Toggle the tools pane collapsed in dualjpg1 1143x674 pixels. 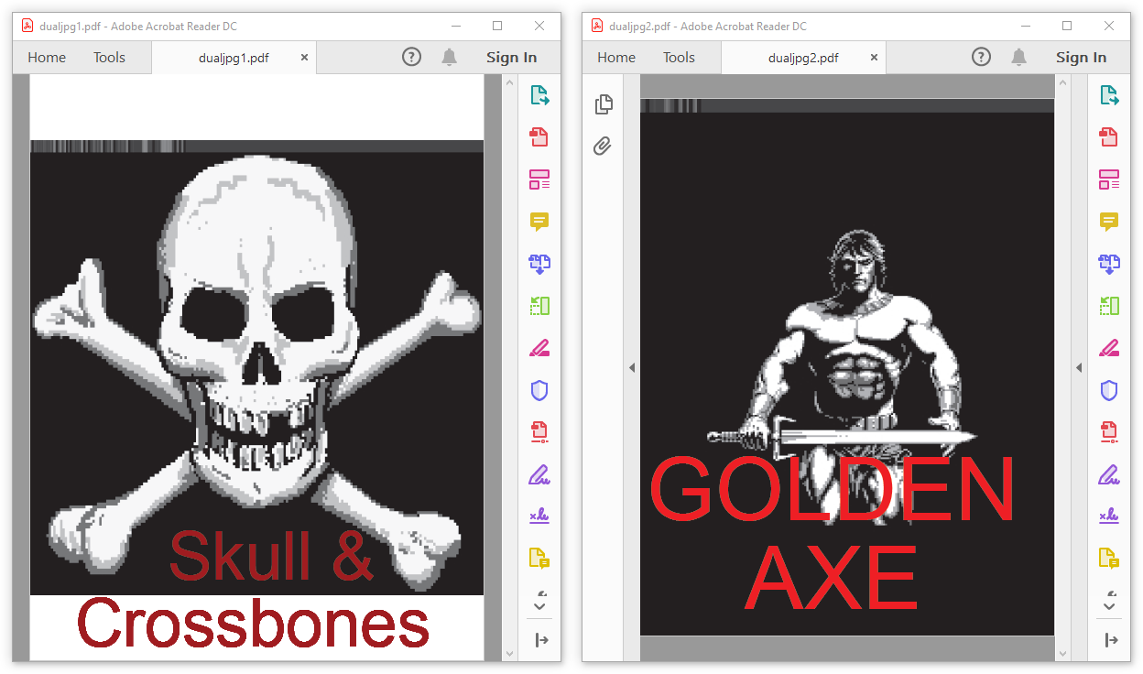point(539,640)
